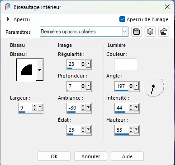Pick the light Couleur swatch

(125, 64)
